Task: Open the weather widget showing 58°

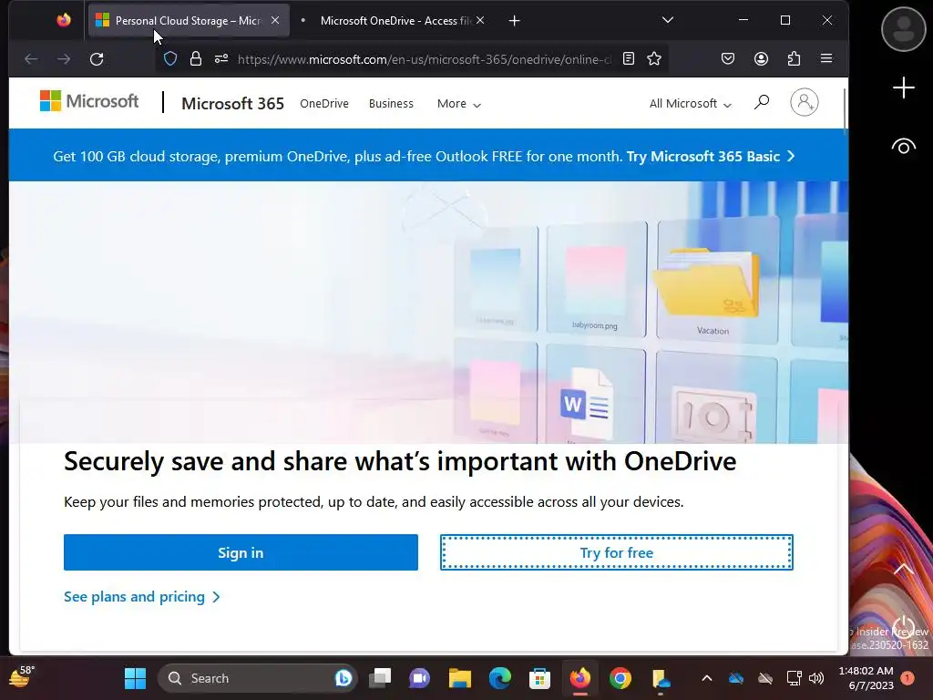Action: pyautogui.click(x=22, y=677)
